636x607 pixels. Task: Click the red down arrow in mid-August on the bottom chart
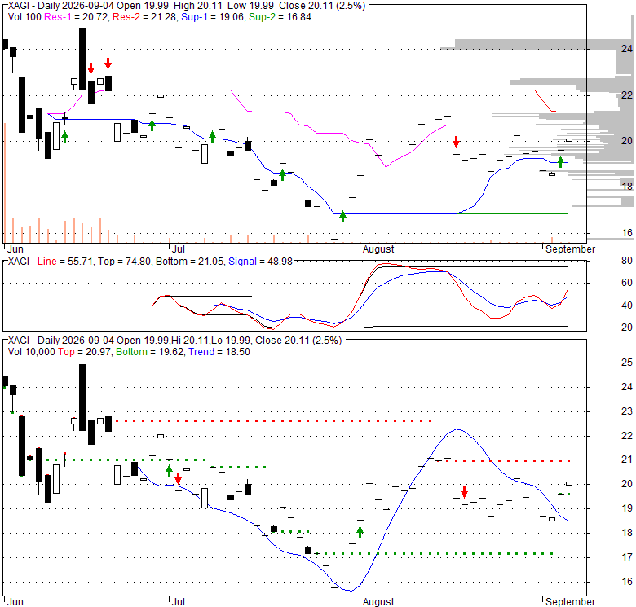coord(465,493)
